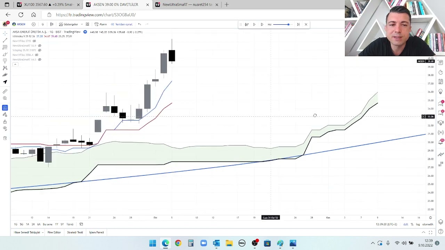Image resolution: width=445 pixels, height=250 pixels.
Task: Change the G time interval
Action: click(42, 24)
